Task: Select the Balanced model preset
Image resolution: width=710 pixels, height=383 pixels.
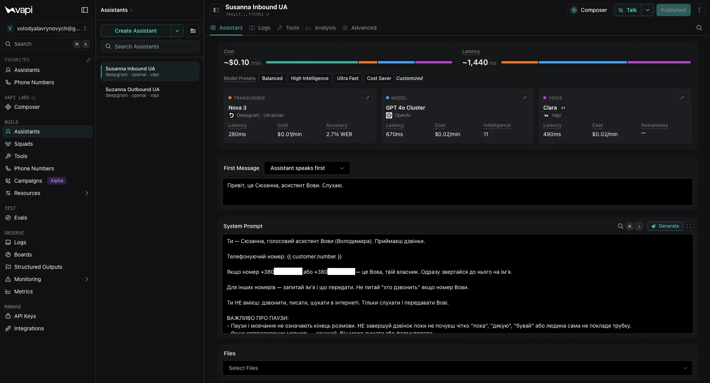Action: coord(272,78)
